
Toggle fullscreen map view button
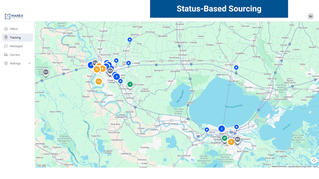(314, 160)
